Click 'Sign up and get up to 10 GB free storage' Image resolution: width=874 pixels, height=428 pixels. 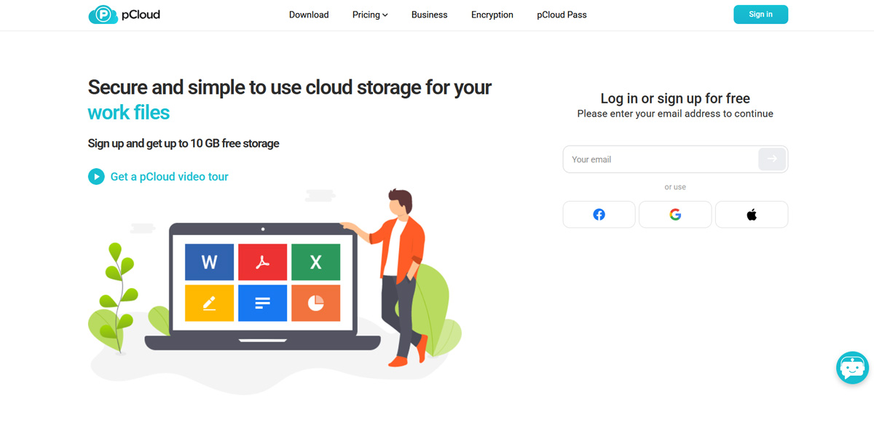[x=184, y=143]
